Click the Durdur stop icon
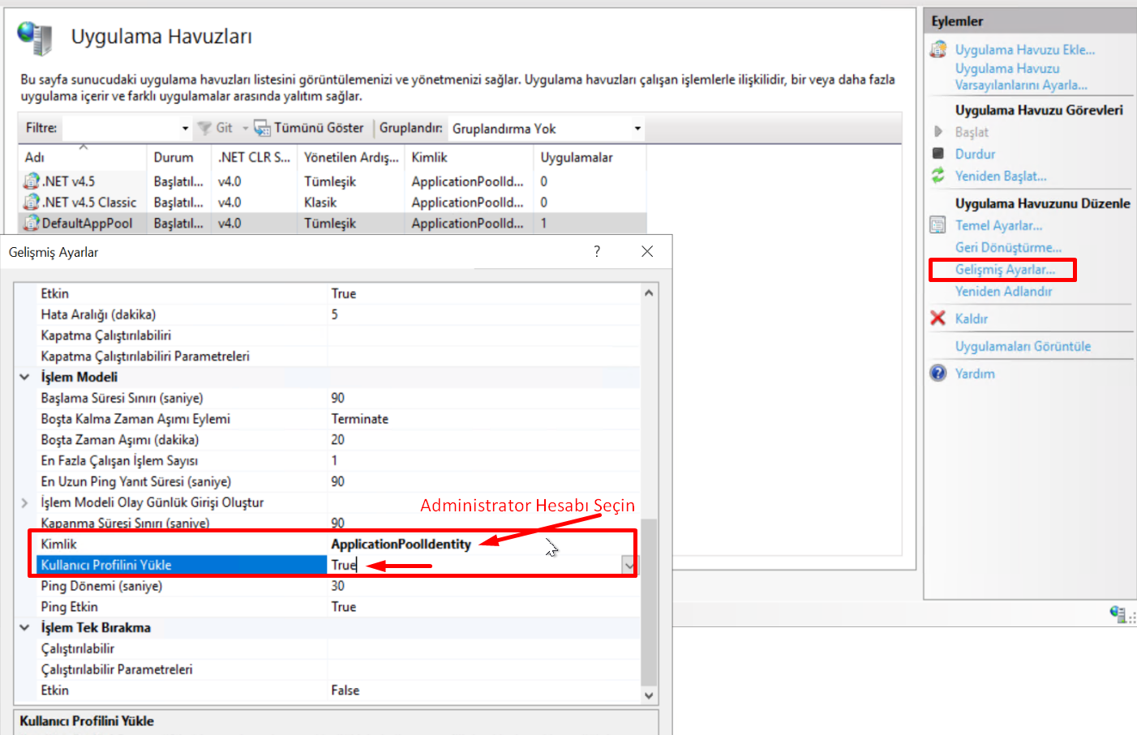1137x735 pixels. click(938, 153)
